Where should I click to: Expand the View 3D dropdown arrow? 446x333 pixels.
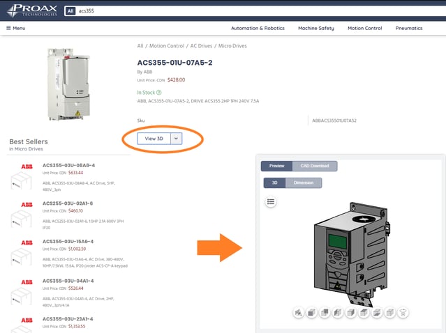click(x=176, y=139)
